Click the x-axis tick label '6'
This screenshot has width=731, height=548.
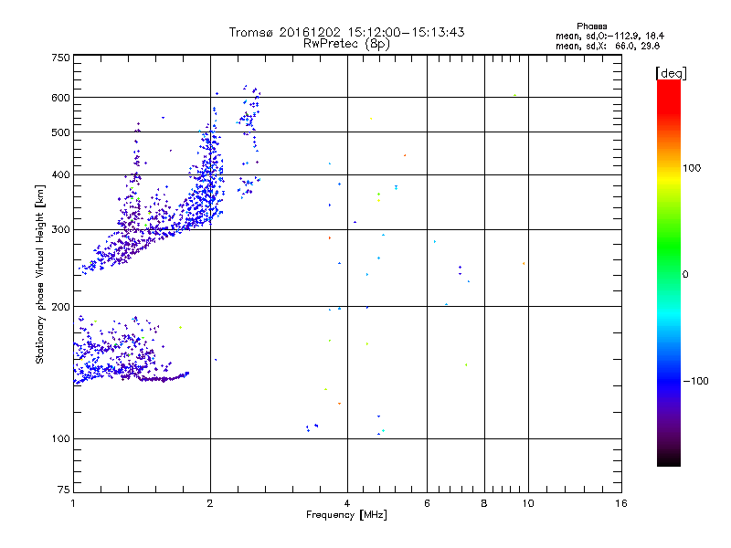tap(427, 503)
